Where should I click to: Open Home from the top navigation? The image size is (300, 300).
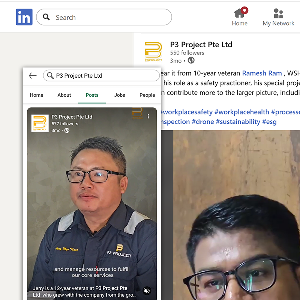(x=240, y=17)
